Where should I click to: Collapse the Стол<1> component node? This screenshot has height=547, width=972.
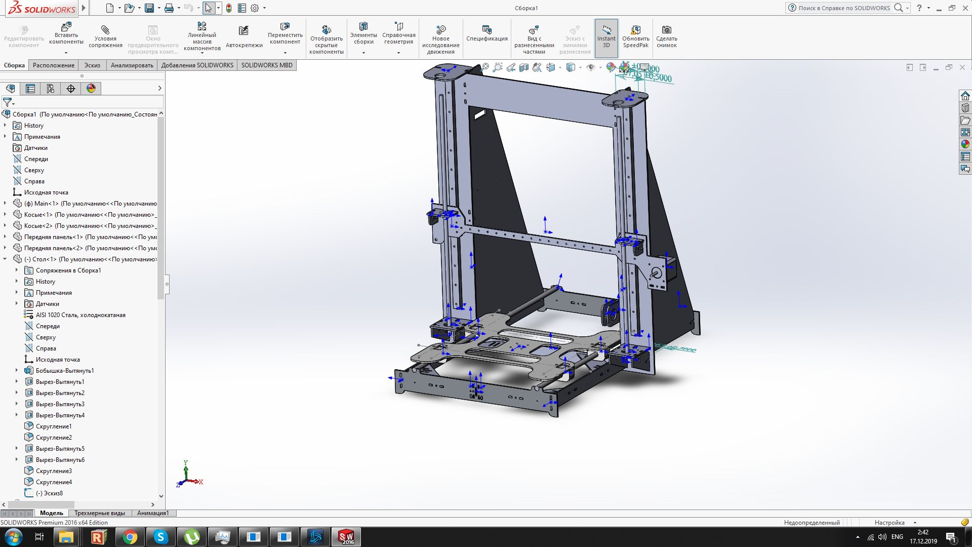tap(5, 259)
